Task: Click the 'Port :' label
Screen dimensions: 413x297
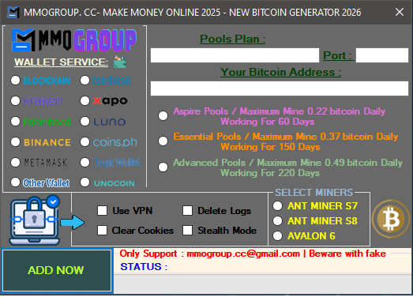Action: [338, 55]
